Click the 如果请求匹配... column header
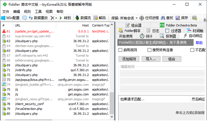 [154, 99]
